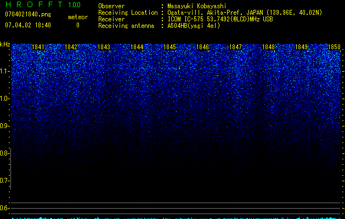
Task: Click the A504HB(yagi 4el) antenna text
Action: [x=194, y=26]
